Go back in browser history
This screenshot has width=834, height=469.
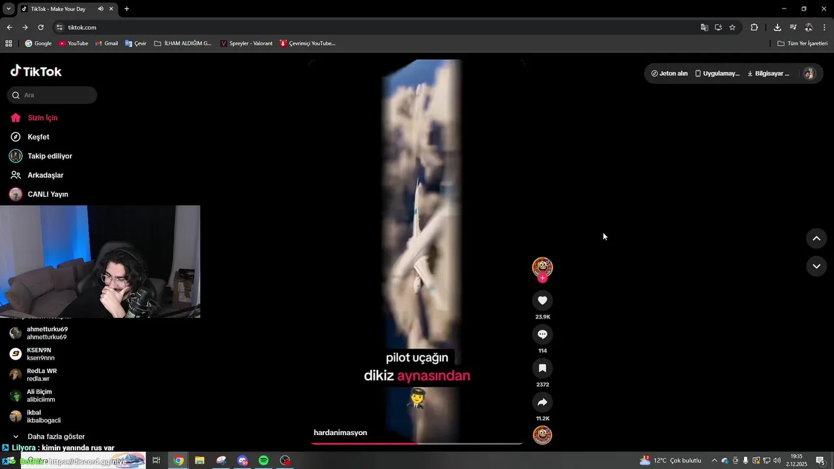(x=9, y=27)
